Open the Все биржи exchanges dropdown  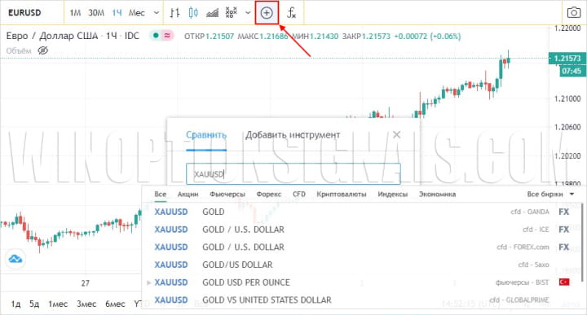[550, 195]
